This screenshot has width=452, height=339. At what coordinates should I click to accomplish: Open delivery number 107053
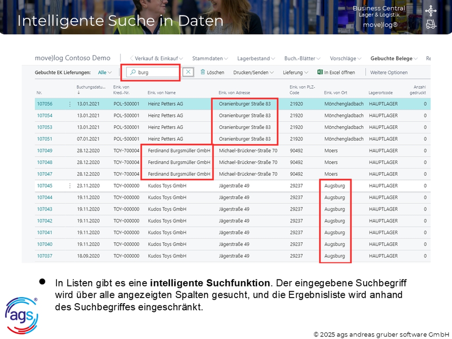click(x=45, y=128)
